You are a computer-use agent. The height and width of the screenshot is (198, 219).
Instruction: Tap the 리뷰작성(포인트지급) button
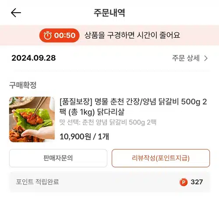coord(161,158)
